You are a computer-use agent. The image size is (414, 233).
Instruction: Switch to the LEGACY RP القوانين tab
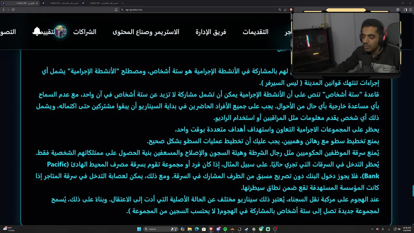click(20, 3)
